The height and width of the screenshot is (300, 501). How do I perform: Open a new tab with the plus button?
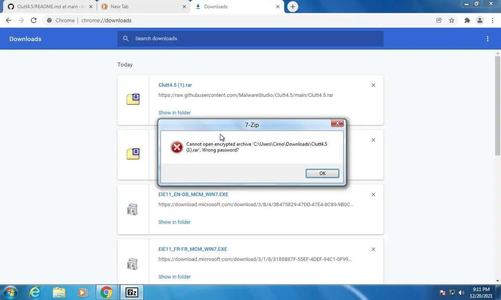(x=292, y=7)
